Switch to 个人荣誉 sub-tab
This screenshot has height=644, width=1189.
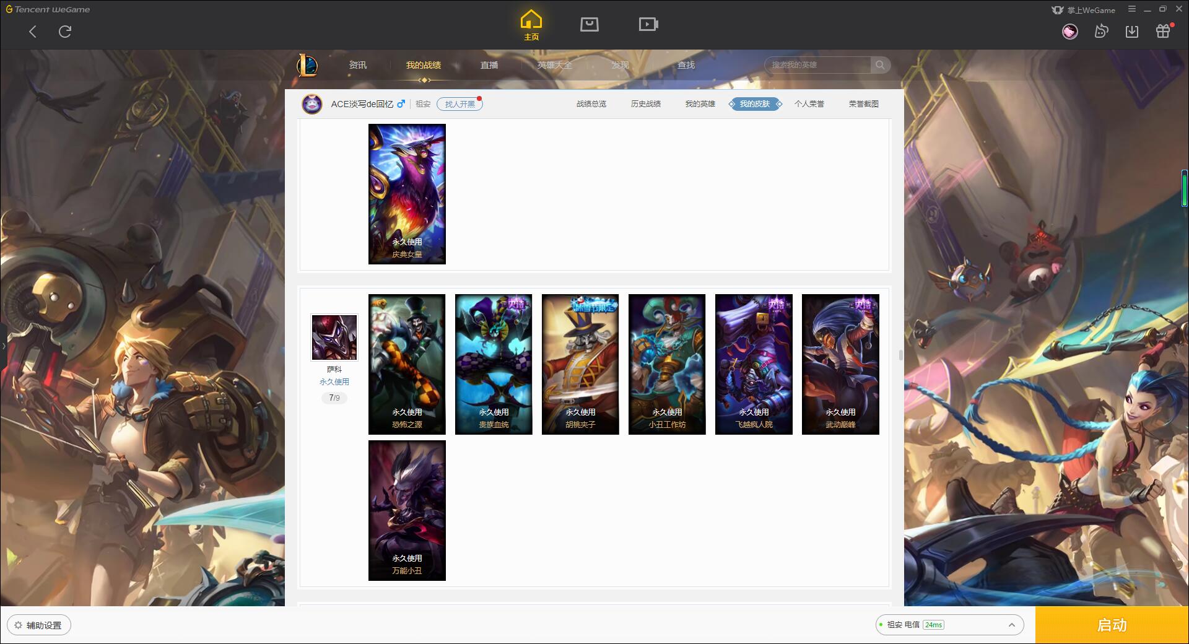pos(809,104)
